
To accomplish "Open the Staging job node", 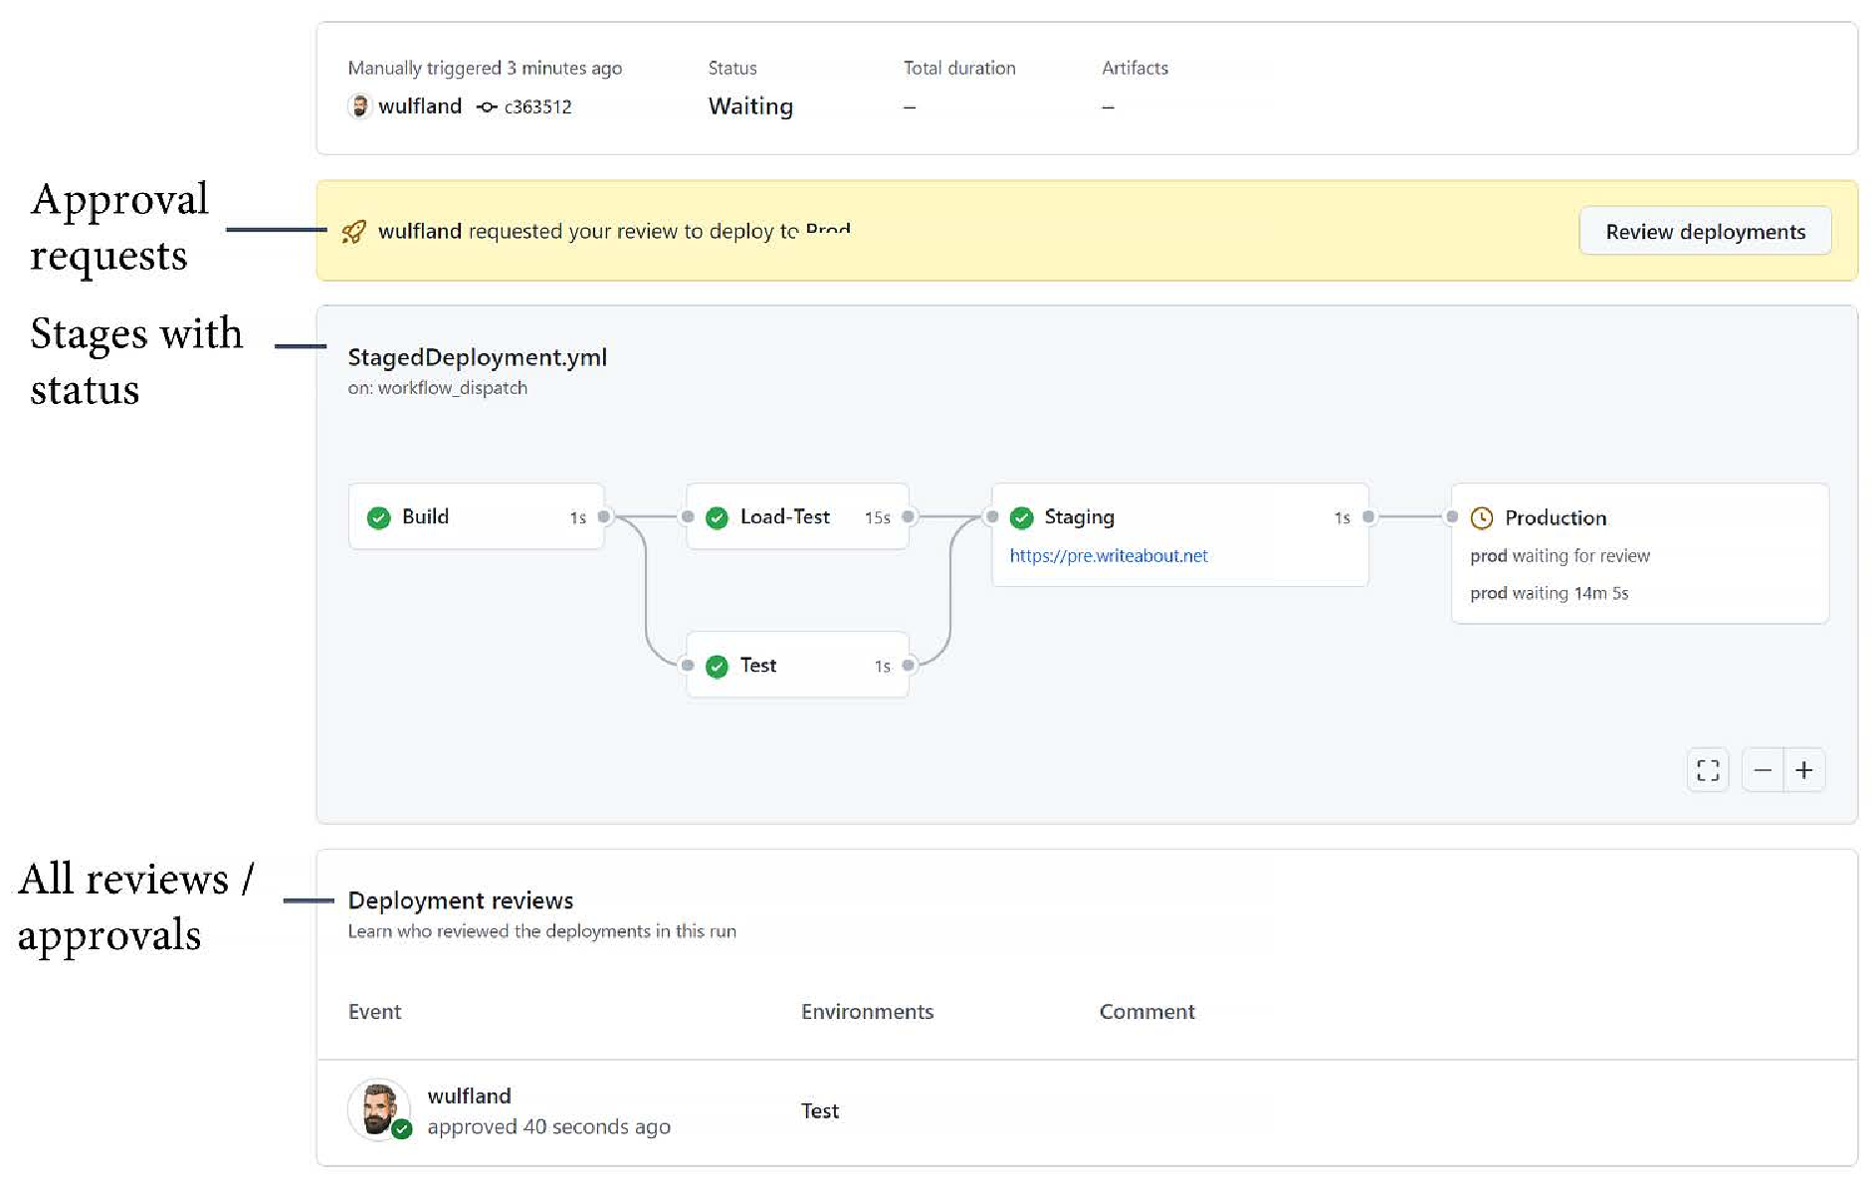I will [x=1179, y=534].
